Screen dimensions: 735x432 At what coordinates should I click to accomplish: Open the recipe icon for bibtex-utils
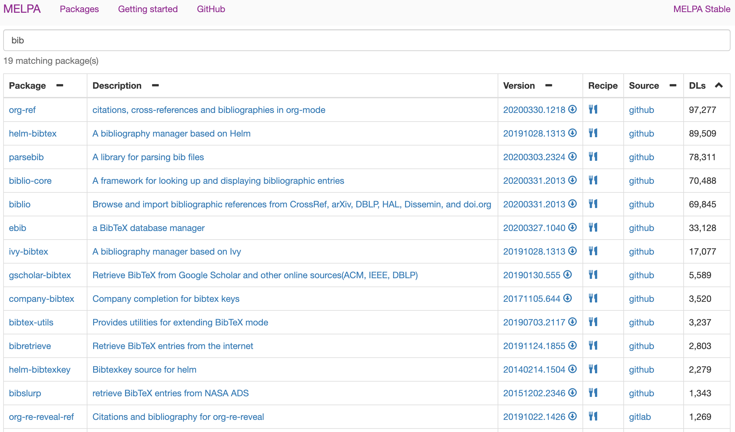coord(593,322)
